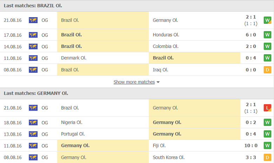Click the red L badge in Germany section
The width and height of the screenshot is (274, 163).
click(267, 108)
